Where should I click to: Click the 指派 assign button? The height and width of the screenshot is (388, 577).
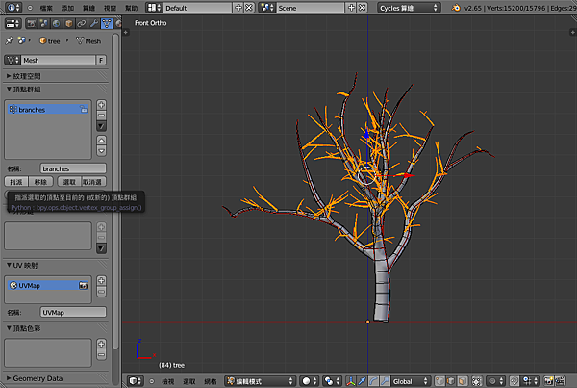coord(16,182)
